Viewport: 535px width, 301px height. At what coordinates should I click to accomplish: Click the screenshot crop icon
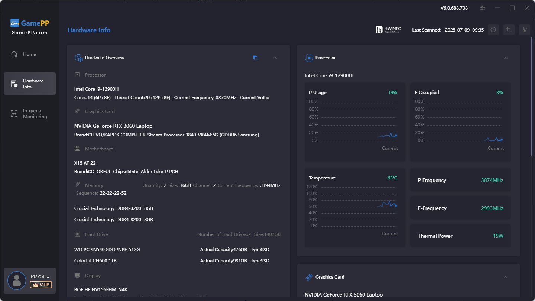[509, 30]
